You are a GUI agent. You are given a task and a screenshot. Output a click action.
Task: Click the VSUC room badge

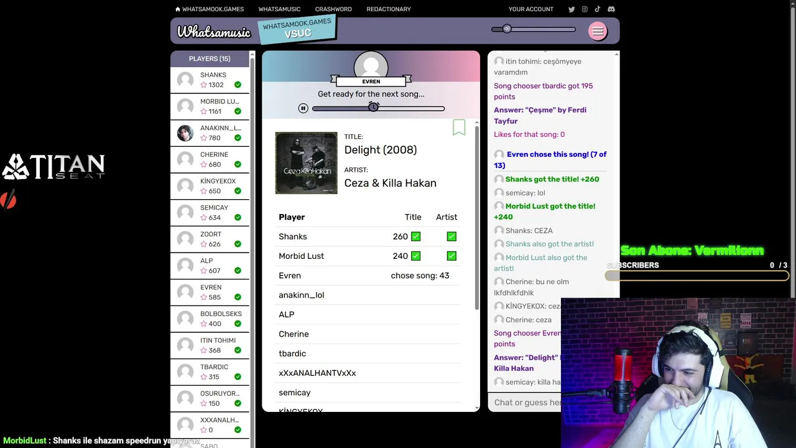(x=297, y=29)
